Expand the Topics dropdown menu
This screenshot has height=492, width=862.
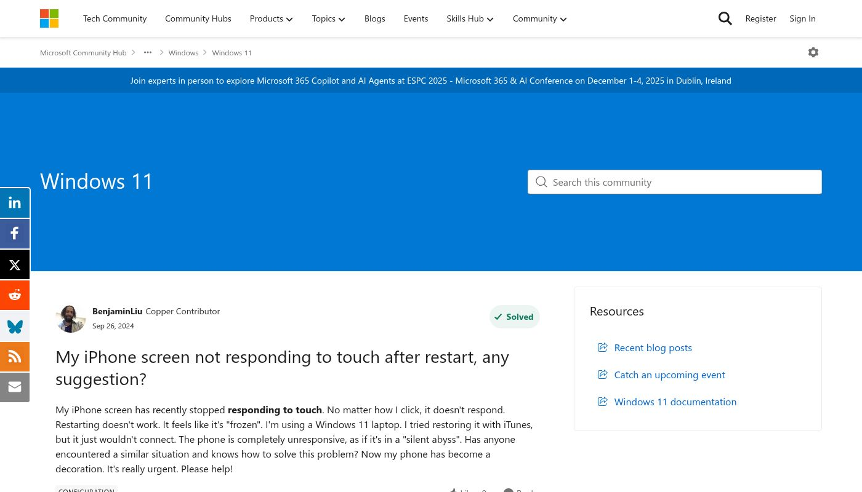pyautogui.click(x=328, y=18)
